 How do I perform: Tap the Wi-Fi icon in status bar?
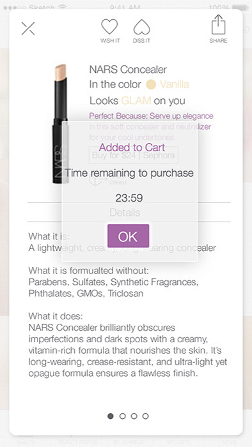pos(62,8)
